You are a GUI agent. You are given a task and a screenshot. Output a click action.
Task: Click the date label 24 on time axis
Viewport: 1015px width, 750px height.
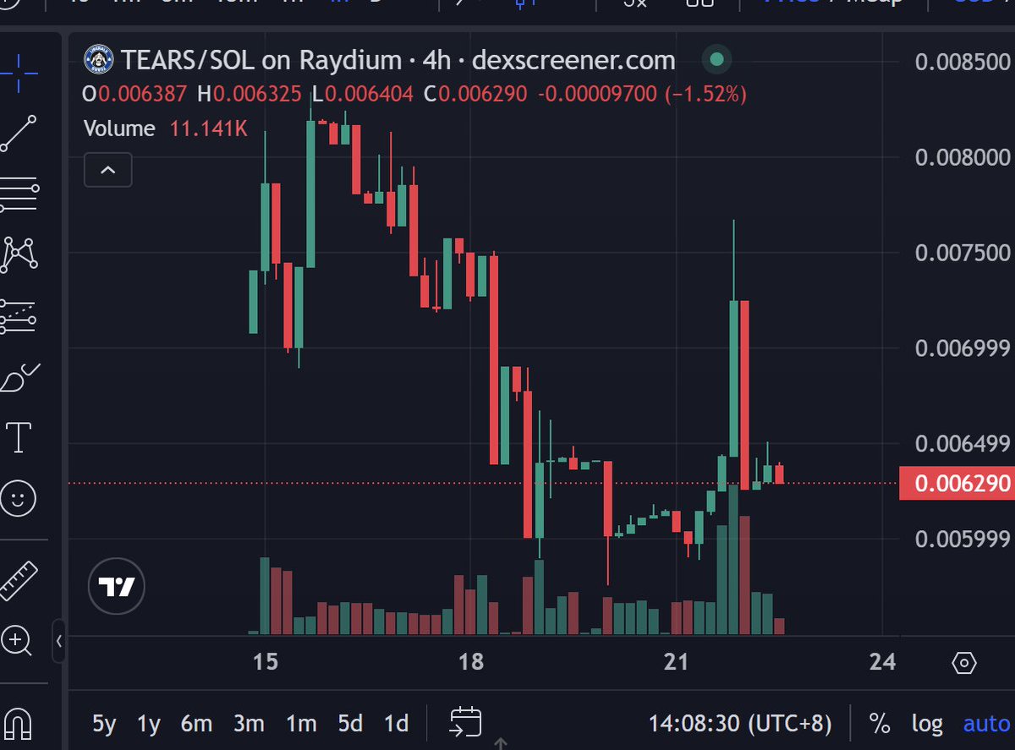point(882,662)
